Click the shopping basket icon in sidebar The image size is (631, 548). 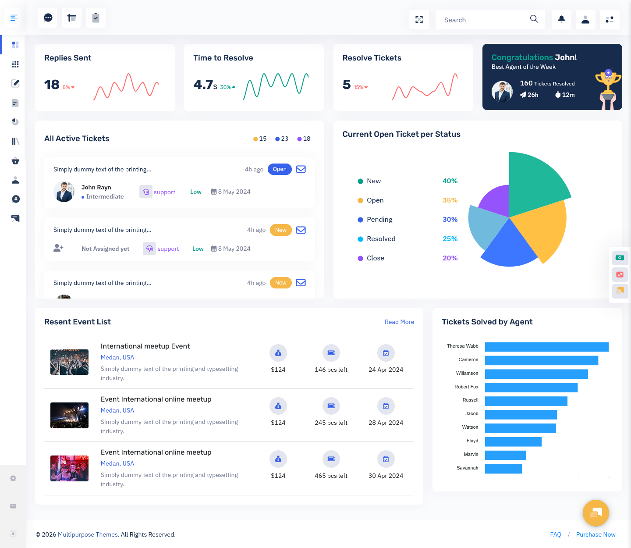click(15, 160)
